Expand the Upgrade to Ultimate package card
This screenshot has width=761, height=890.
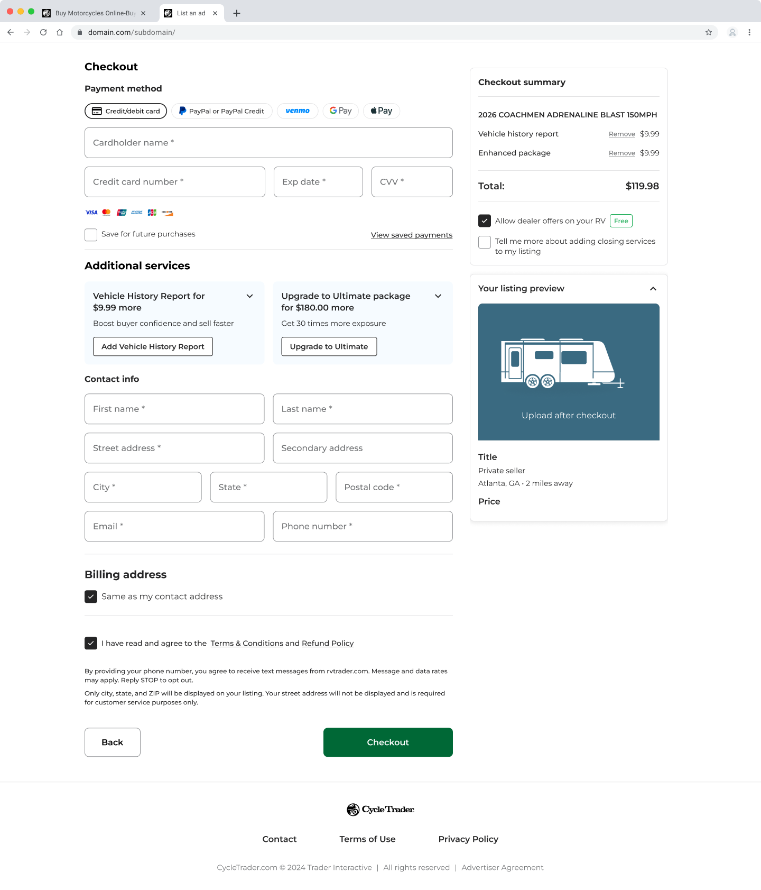[438, 296]
